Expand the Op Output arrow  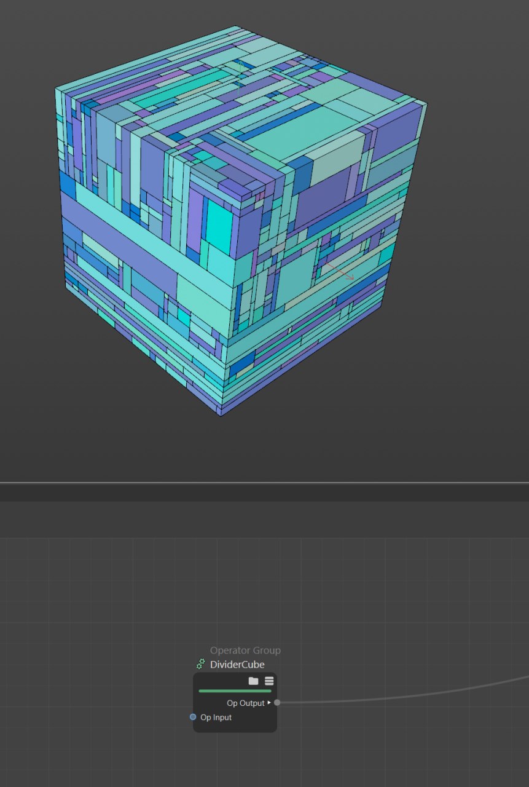pos(269,702)
